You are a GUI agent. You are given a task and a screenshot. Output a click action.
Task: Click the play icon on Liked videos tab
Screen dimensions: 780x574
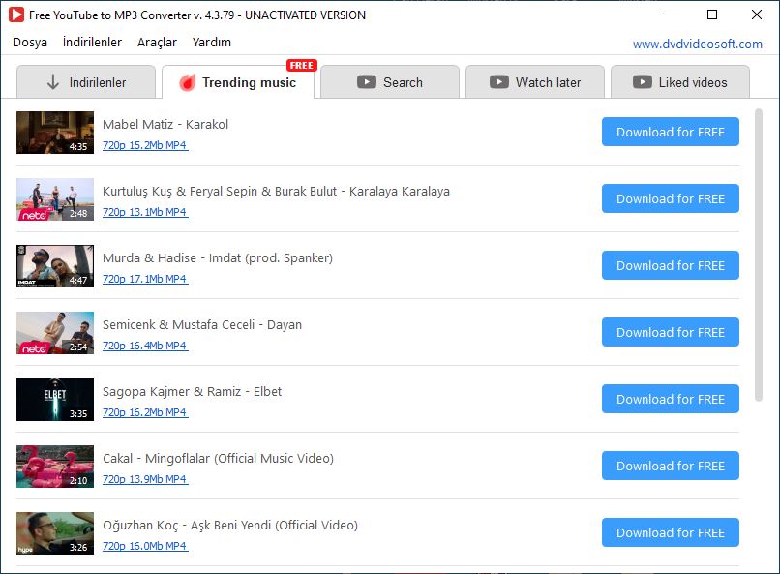click(x=643, y=81)
